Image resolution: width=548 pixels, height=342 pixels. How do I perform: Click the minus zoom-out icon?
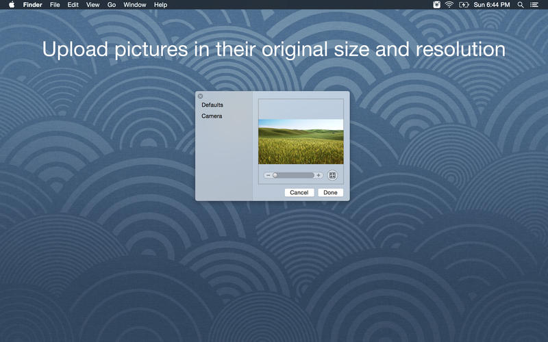click(x=268, y=175)
